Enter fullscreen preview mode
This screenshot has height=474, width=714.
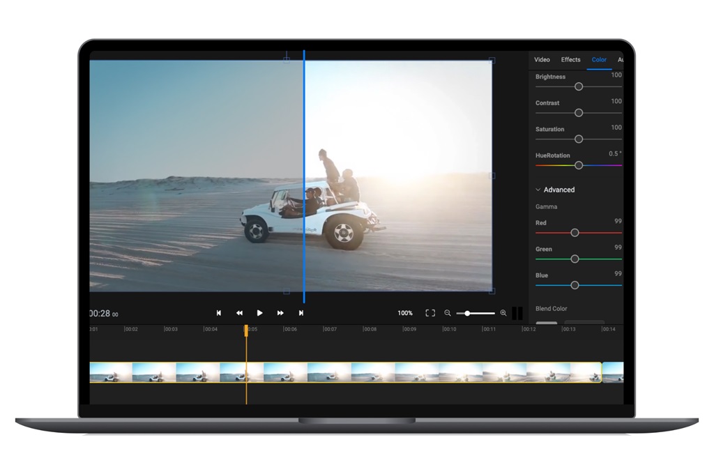pos(430,313)
